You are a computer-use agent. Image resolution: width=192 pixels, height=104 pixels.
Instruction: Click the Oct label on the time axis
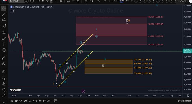tap(88, 96)
